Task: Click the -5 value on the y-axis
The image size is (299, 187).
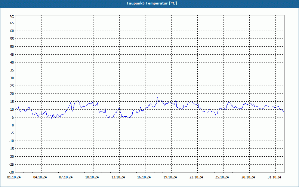Action: (x=12, y=133)
